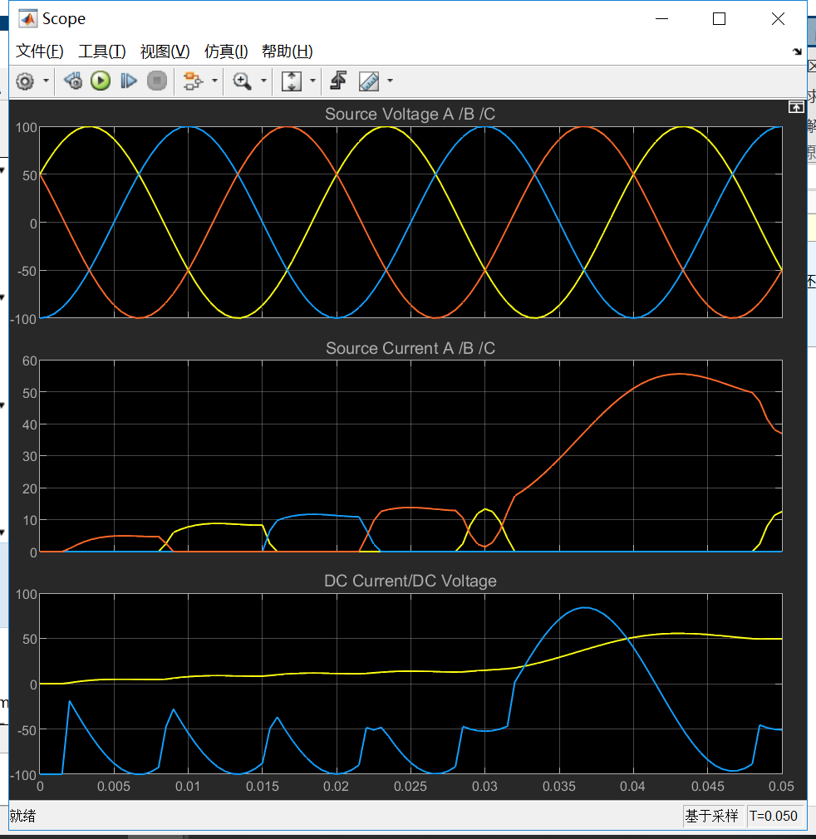Click the Source Current A /B /C title
The width and height of the screenshot is (816, 839).
[410, 348]
